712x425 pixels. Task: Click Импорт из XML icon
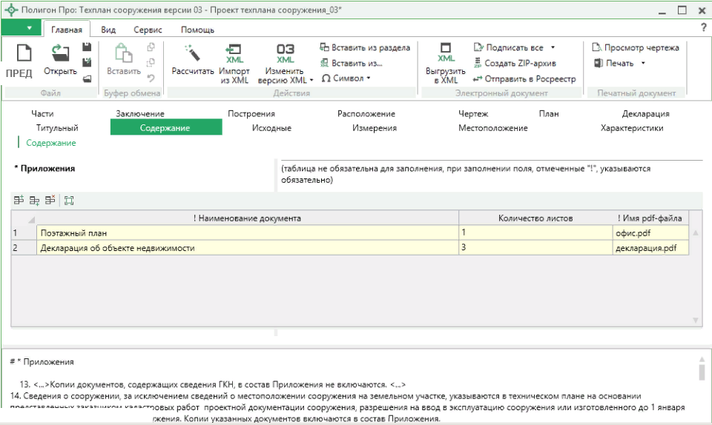[x=234, y=53]
